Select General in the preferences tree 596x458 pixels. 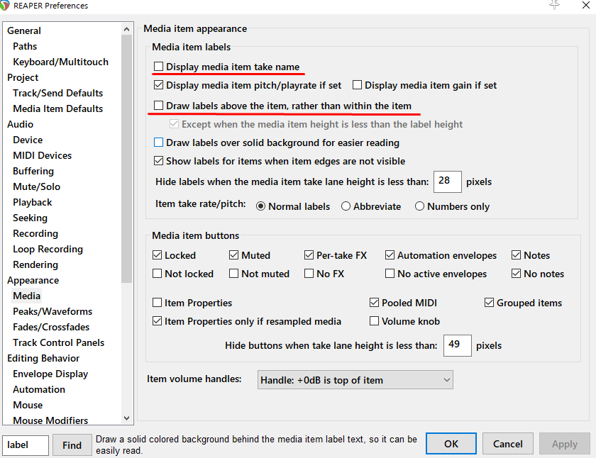coord(24,30)
